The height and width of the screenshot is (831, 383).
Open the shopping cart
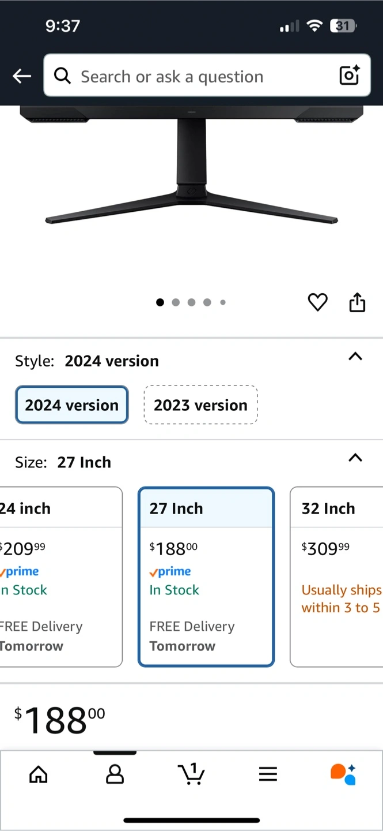point(191,773)
